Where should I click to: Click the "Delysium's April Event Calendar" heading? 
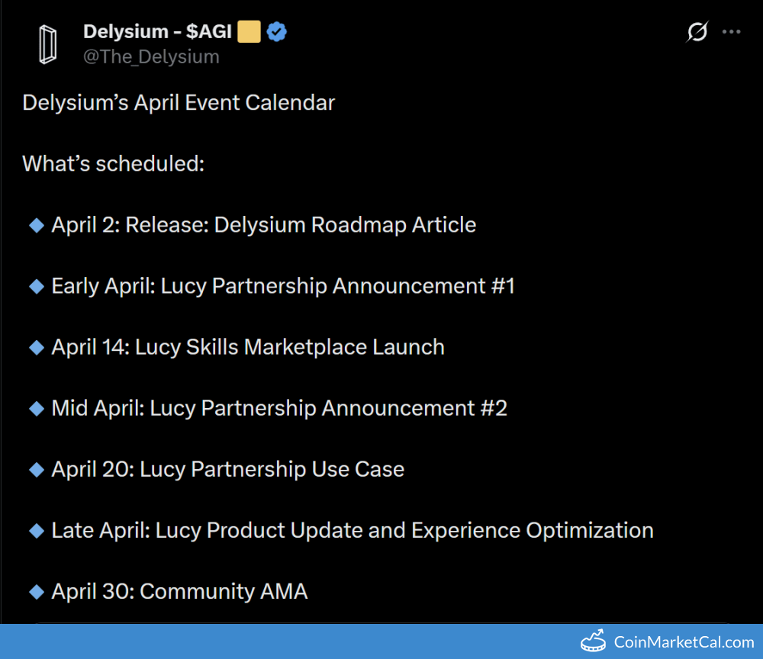(x=179, y=103)
